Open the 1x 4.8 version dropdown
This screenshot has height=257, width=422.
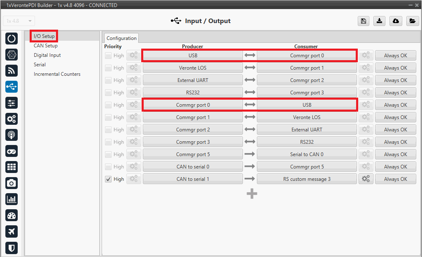coord(19,21)
